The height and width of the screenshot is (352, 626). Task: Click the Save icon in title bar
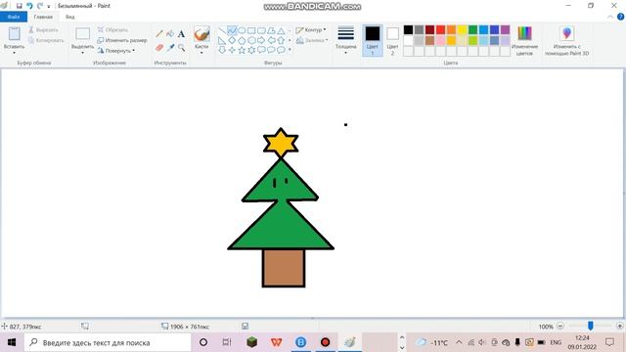pos(19,6)
